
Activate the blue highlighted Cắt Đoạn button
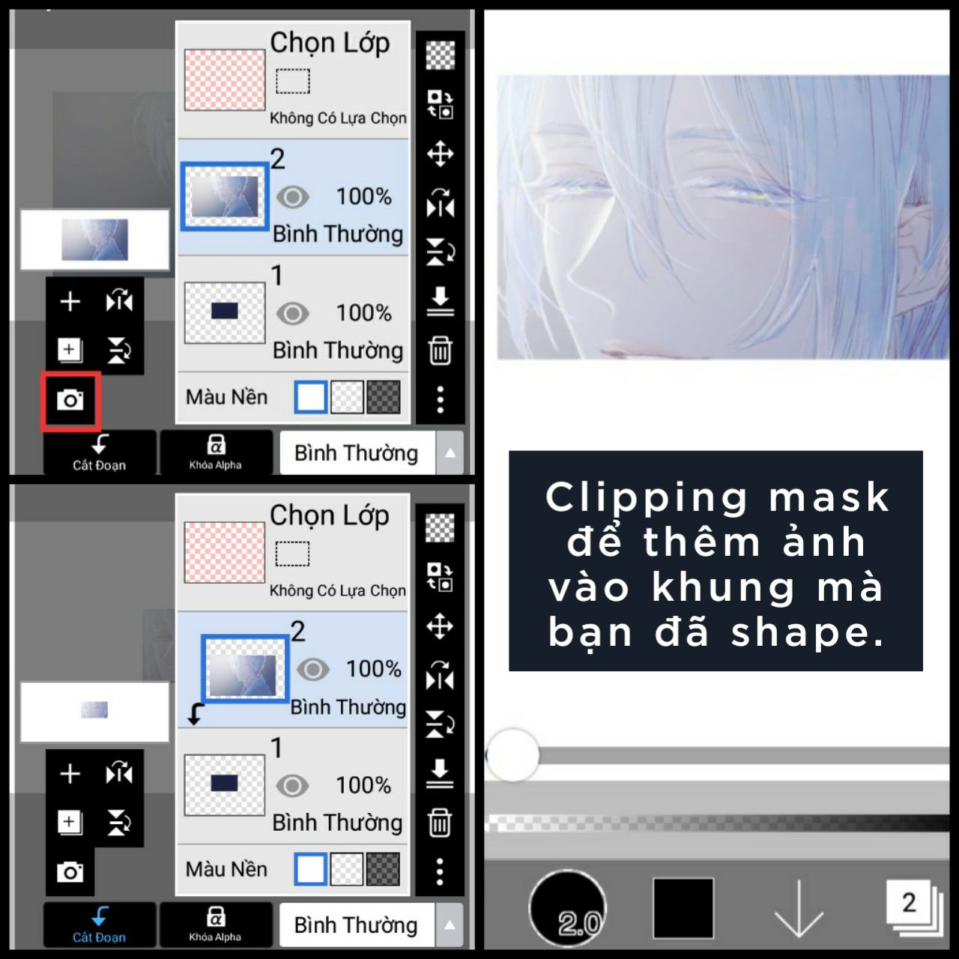coord(100,925)
